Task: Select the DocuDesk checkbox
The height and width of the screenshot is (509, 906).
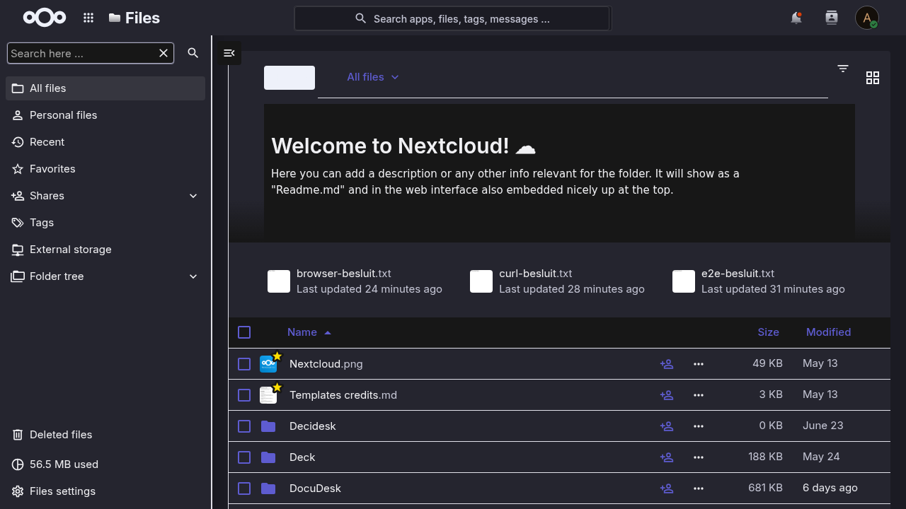Action: pyautogui.click(x=244, y=488)
